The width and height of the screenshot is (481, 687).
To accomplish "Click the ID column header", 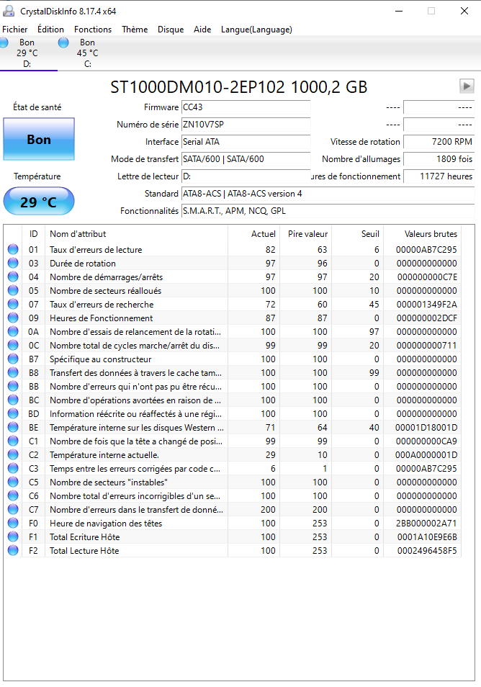I will (x=34, y=234).
